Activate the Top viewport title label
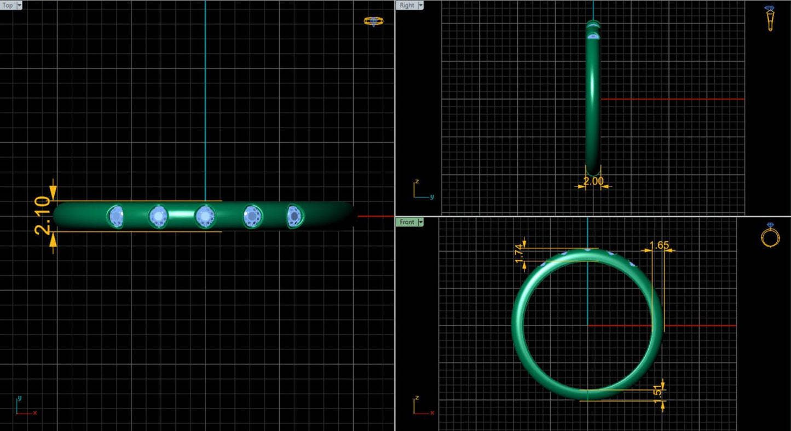791x431 pixels. pos(8,5)
